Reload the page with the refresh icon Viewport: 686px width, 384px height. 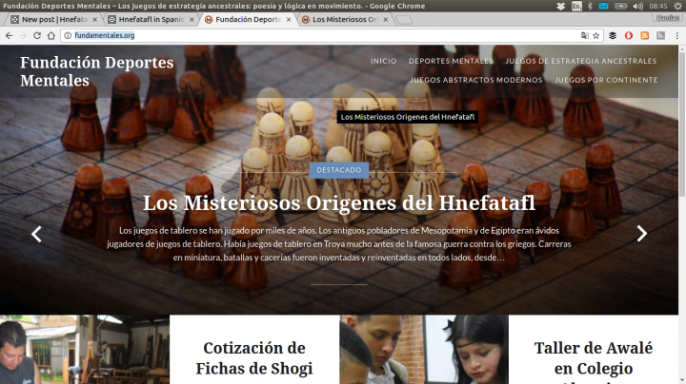37,35
